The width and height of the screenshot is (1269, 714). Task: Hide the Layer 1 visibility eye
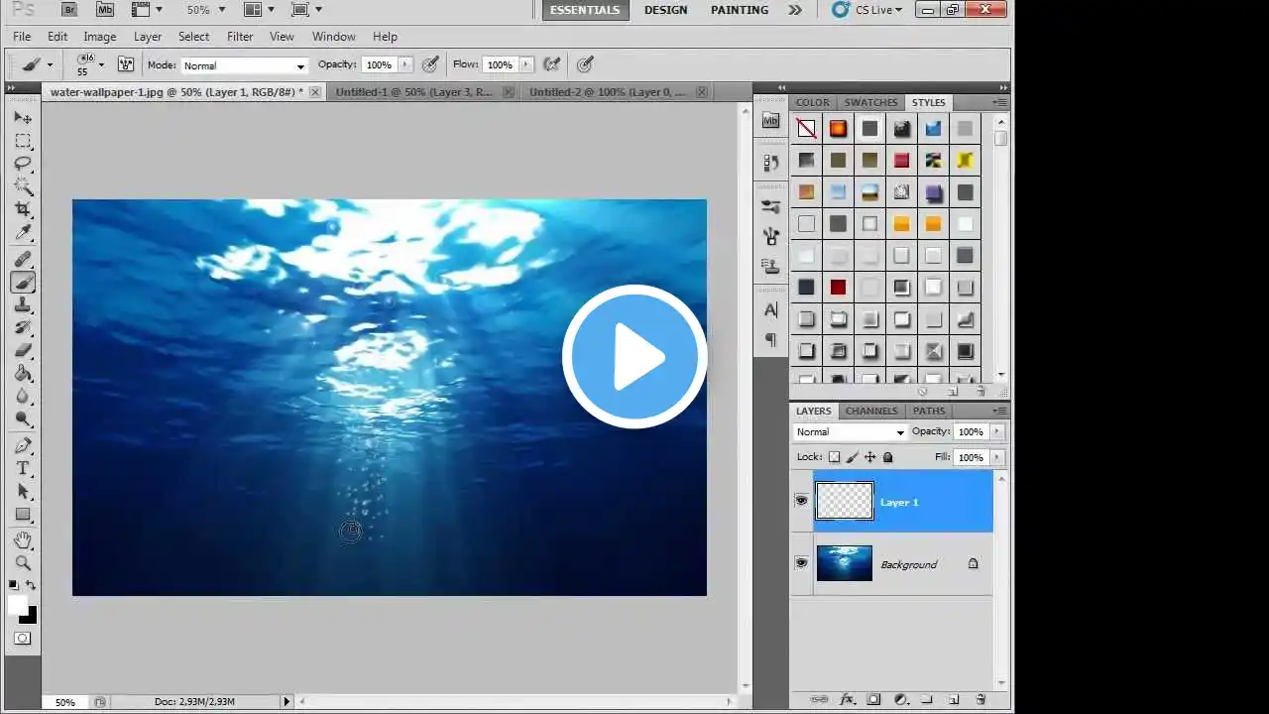coord(801,501)
